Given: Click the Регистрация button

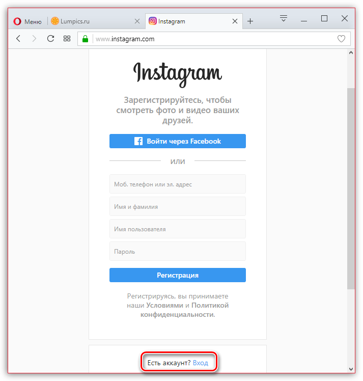Looking at the screenshot, I should [178, 275].
